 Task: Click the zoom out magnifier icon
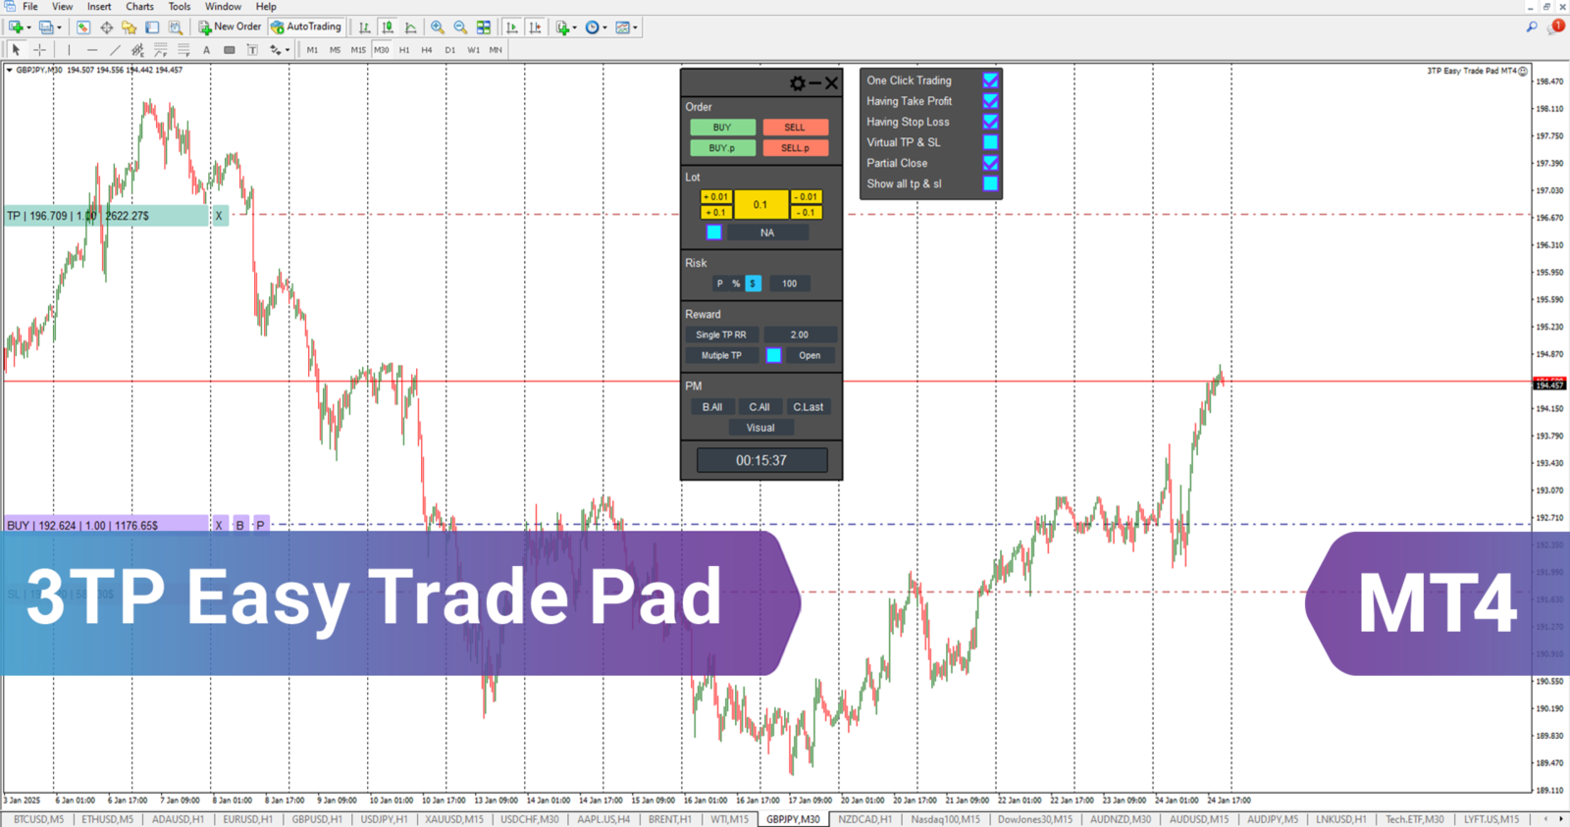(460, 27)
